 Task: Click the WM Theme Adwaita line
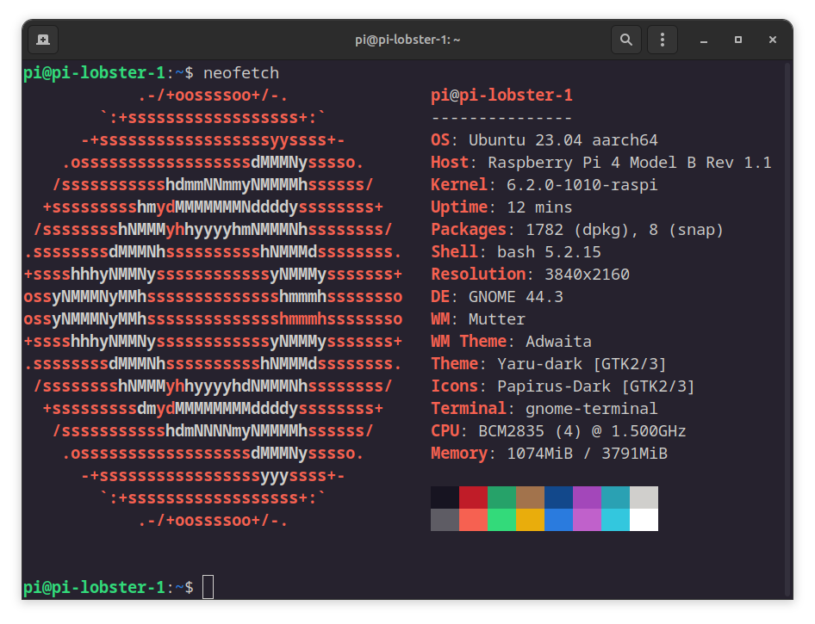[x=511, y=341]
